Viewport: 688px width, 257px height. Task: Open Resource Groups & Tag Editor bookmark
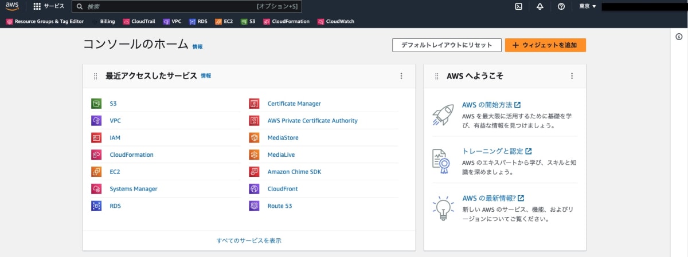click(x=45, y=21)
